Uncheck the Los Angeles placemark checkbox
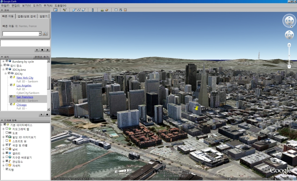The height and width of the screenshot is (181, 297). [x=11, y=85]
